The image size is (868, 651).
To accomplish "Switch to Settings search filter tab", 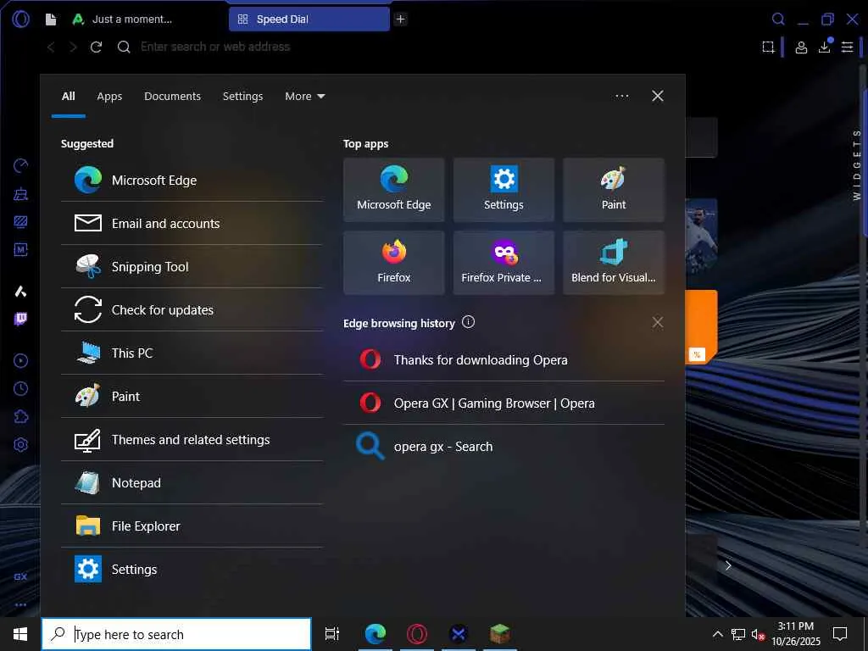I will coord(242,97).
